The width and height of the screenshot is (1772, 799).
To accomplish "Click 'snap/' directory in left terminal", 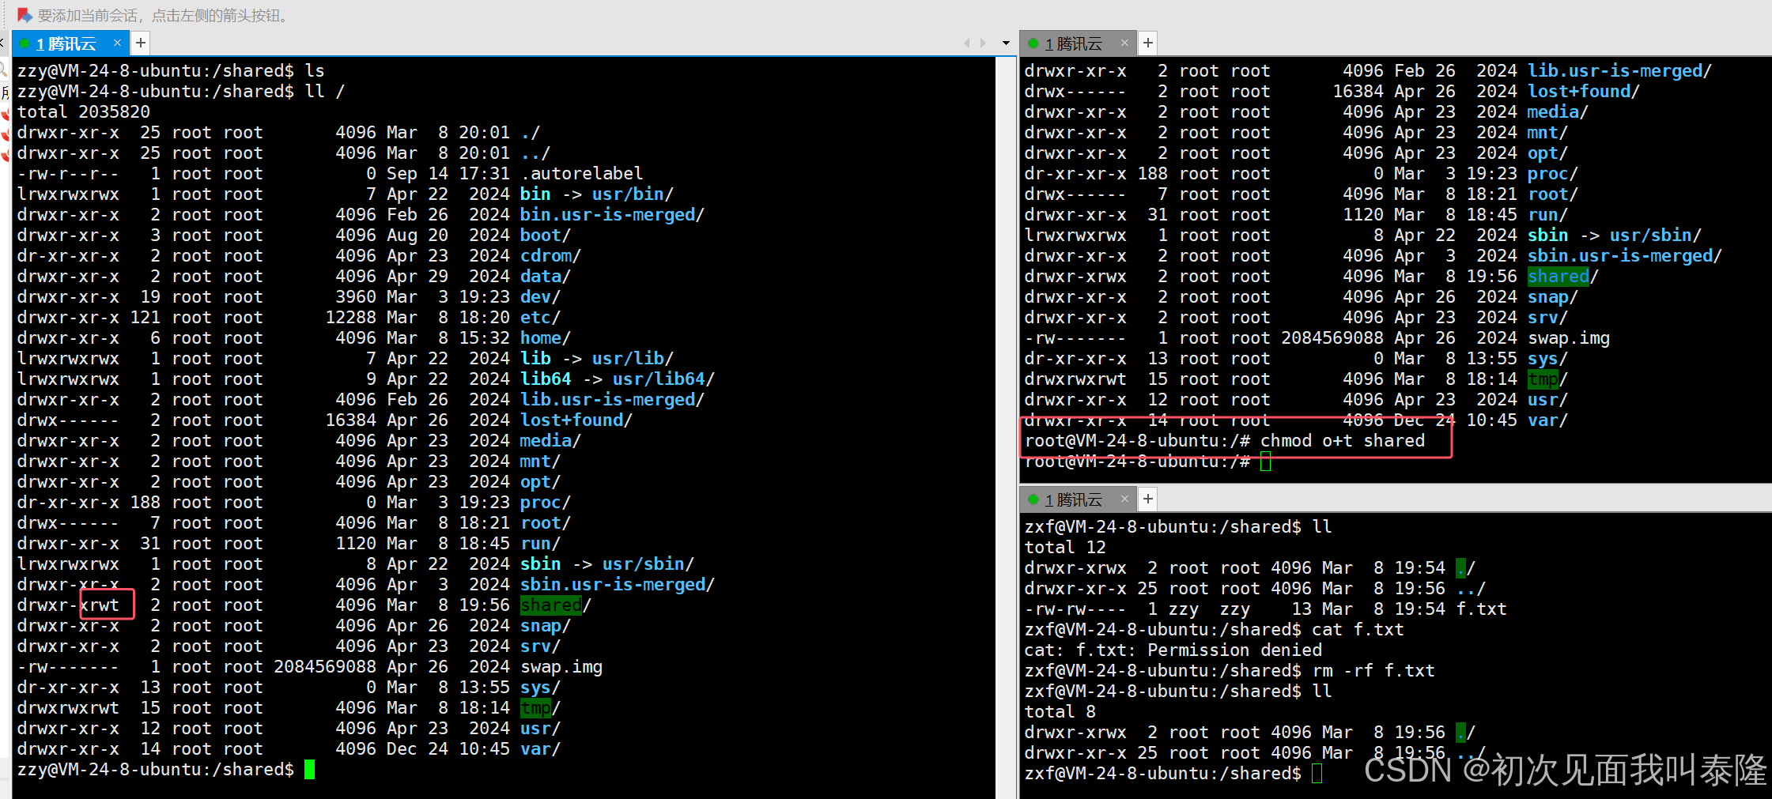I will tap(546, 625).
